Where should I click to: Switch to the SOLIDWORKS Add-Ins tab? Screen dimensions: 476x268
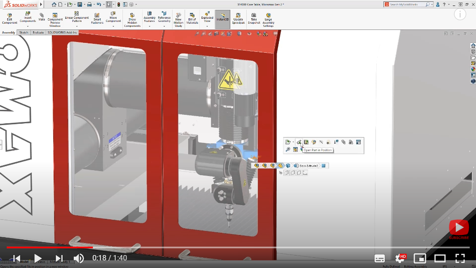coord(62,33)
